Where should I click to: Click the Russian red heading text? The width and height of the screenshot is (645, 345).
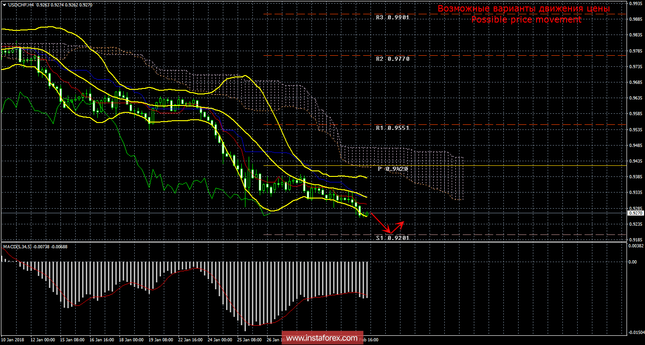[x=524, y=9]
